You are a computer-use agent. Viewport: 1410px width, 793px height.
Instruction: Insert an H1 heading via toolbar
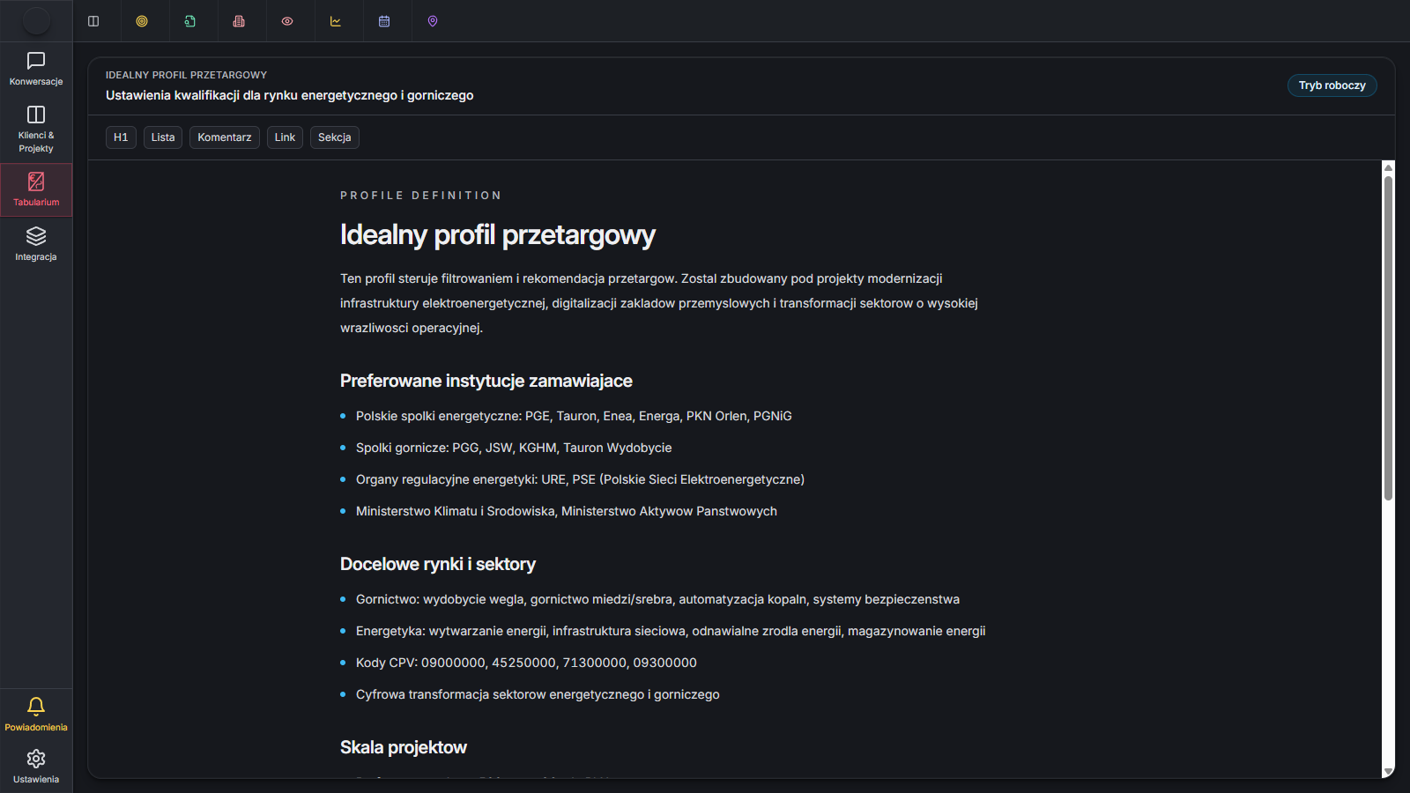(121, 137)
